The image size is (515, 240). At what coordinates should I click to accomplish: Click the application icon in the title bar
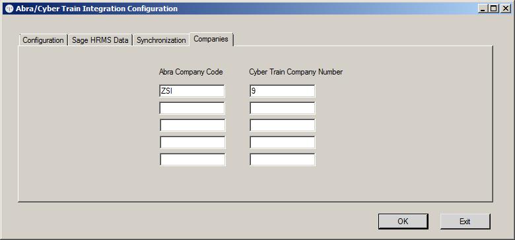click(9, 9)
